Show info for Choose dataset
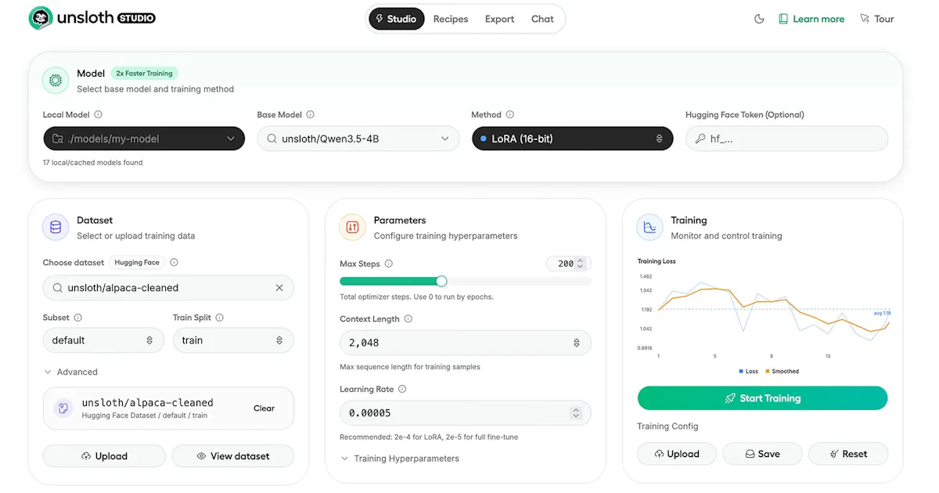Image resolution: width=939 pixels, height=493 pixels. pyautogui.click(x=174, y=263)
